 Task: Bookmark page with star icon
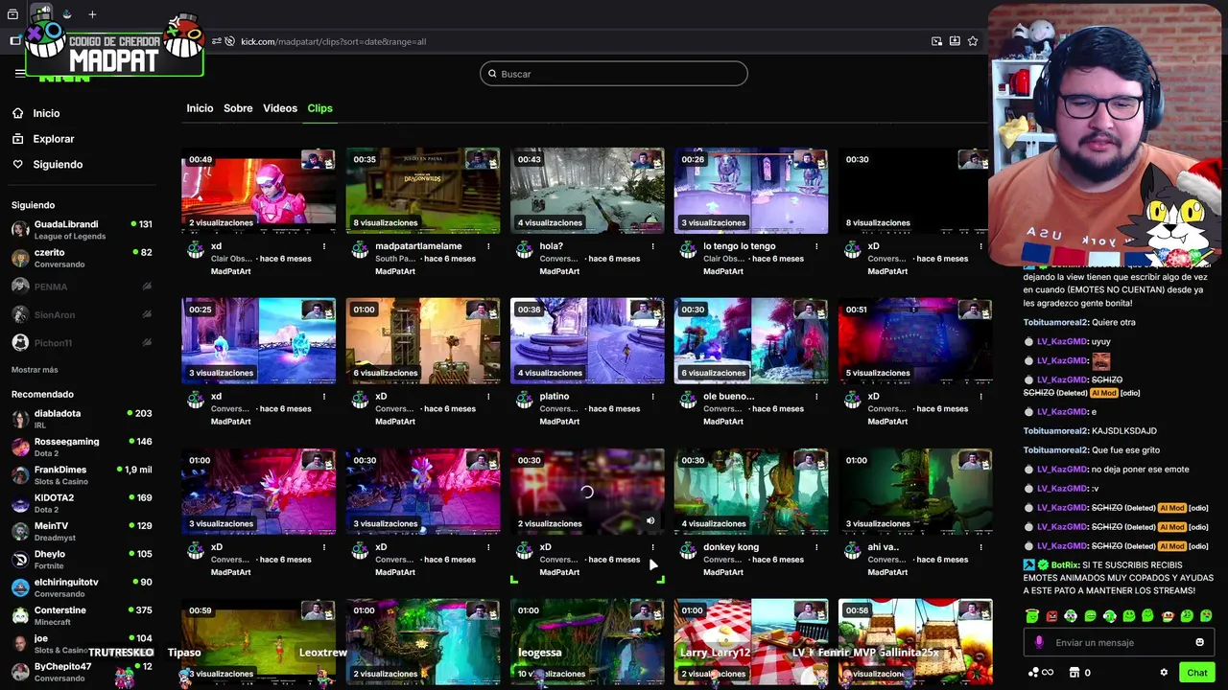point(973,41)
